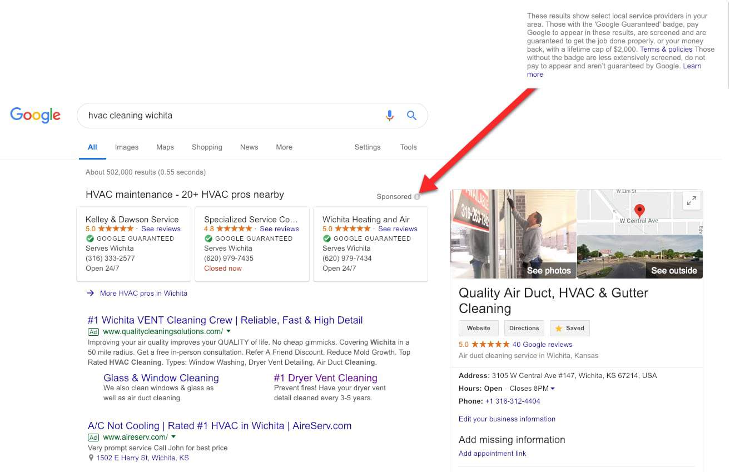
Task: Switch to the News tab
Action: 249,147
